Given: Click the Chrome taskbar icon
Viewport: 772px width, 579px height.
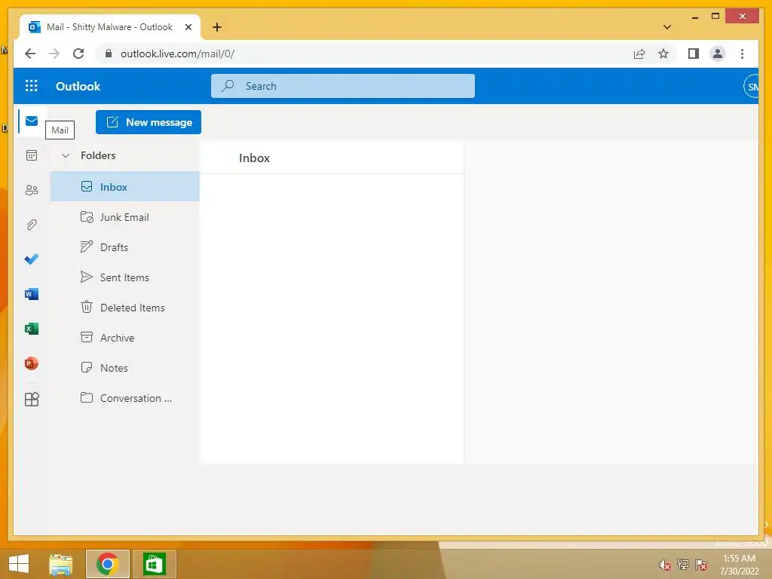Looking at the screenshot, I should click(x=107, y=564).
